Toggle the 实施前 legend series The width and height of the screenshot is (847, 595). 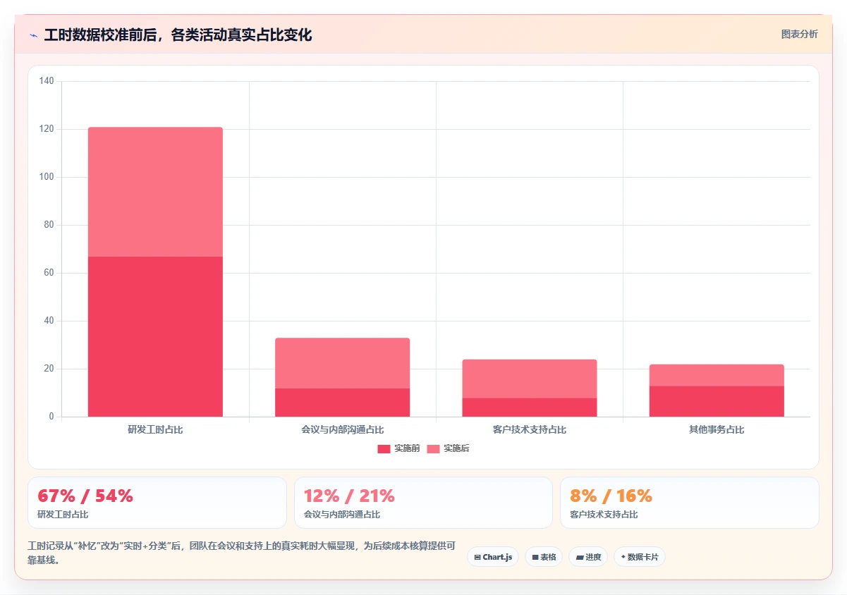398,448
